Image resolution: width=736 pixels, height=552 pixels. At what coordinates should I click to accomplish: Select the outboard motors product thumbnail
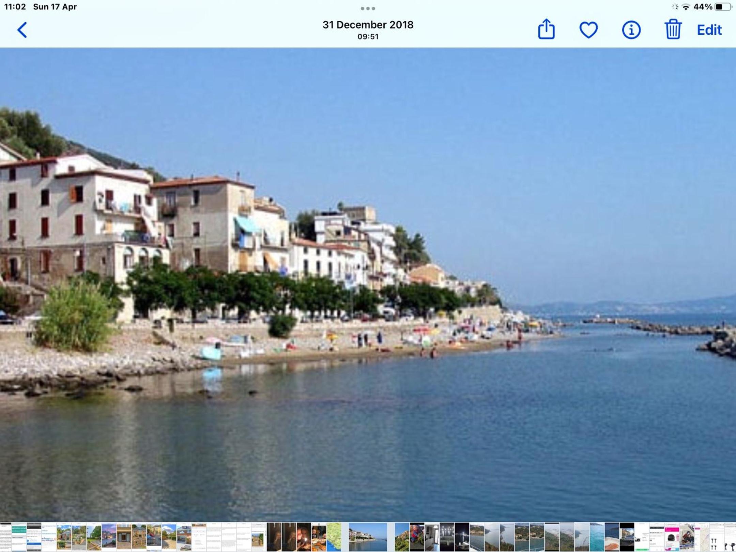pyautogui.click(x=717, y=537)
